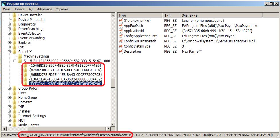Click the tree horizontal scroll left arrow
The height and width of the screenshot is (138, 280).
(4, 129)
